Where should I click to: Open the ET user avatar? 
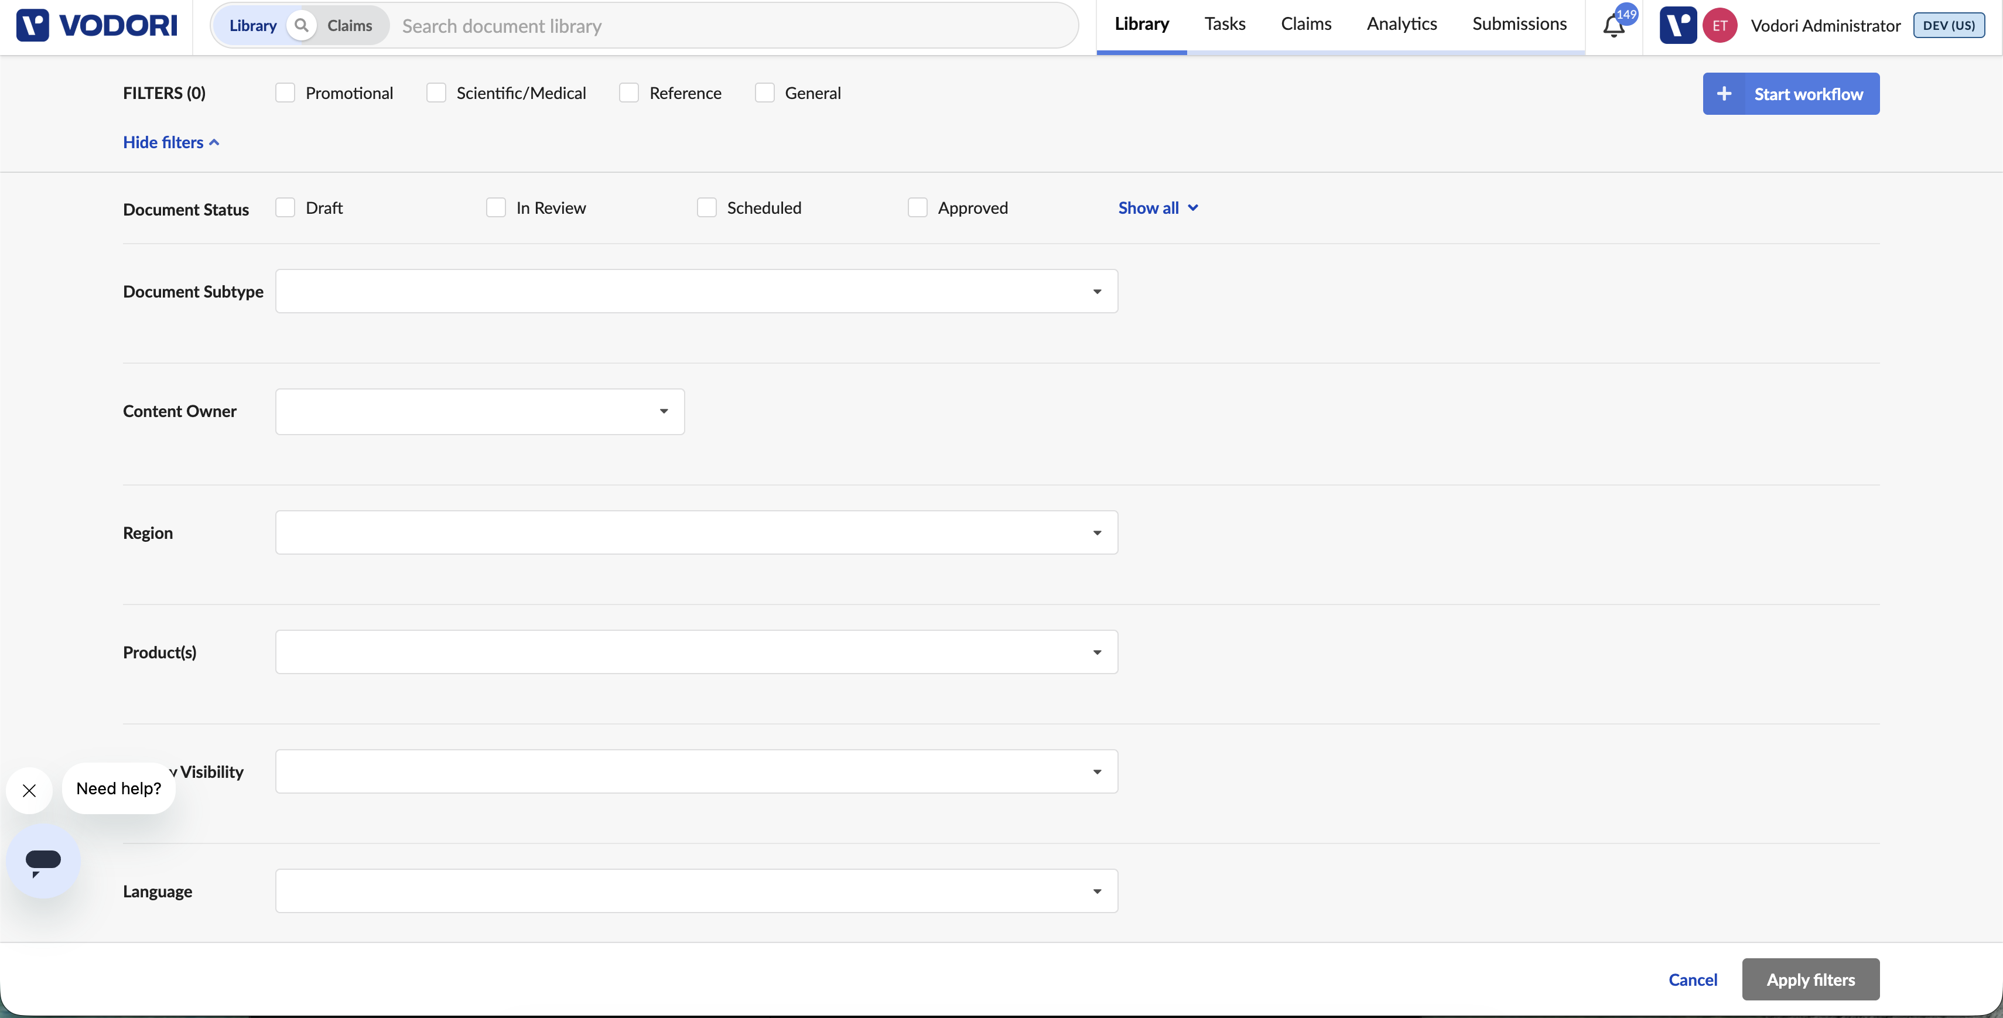(x=1720, y=26)
